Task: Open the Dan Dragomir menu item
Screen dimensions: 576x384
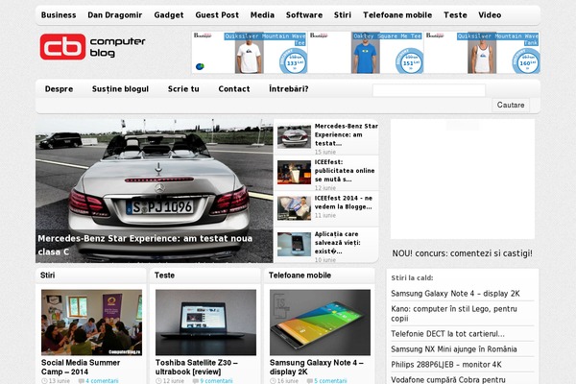Action: pos(114,15)
